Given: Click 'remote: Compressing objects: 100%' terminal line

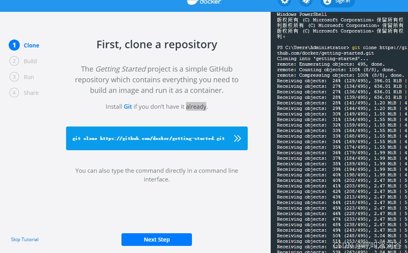Looking at the screenshot, I should click(341, 75).
